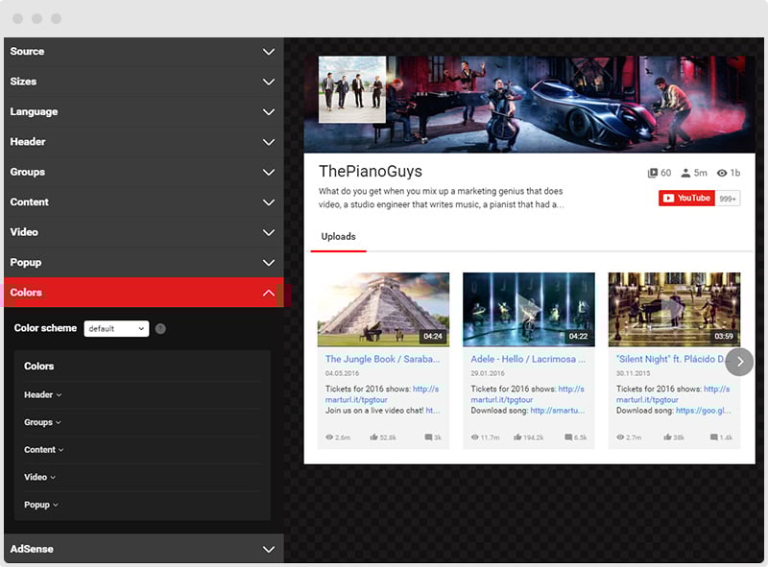
Task: Collapse the red Colors section
Action: click(x=143, y=293)
